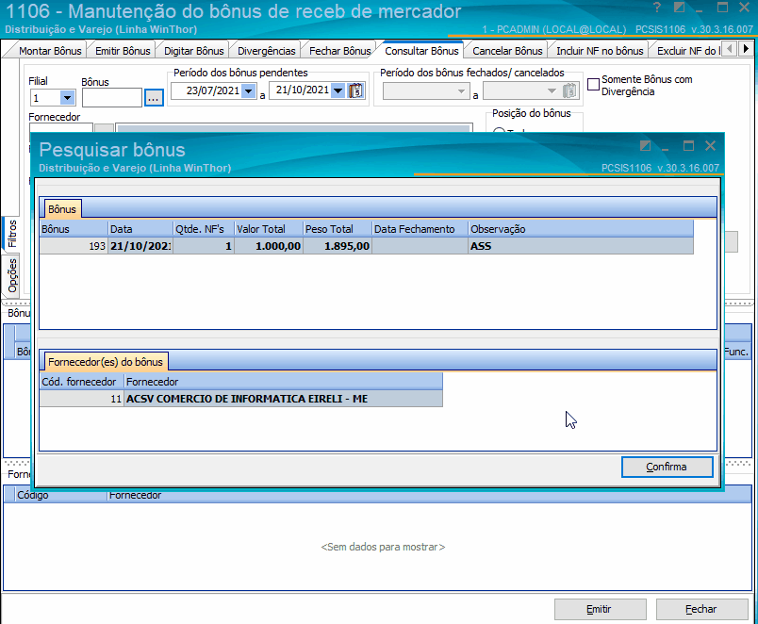
Task: Sort by the Qtde. NF's column header
Action: point(204,229)
